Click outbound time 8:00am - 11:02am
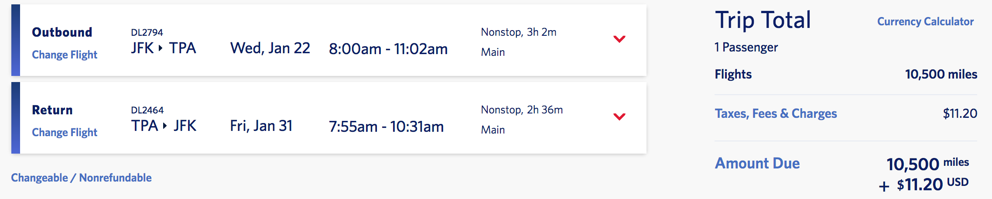992x199 pixels. (388, 49)
